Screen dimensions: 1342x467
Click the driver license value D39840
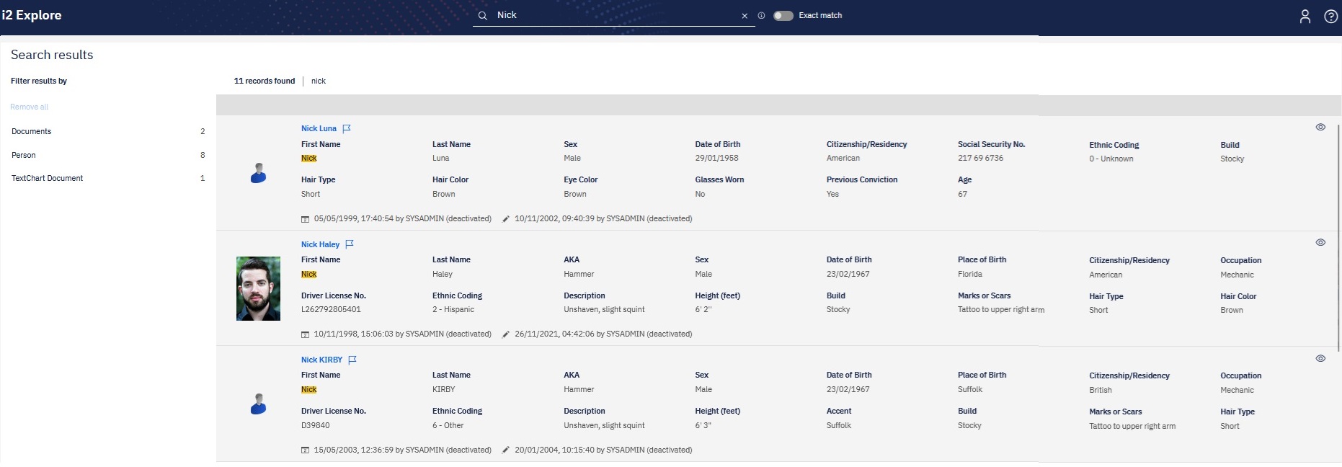315,425
